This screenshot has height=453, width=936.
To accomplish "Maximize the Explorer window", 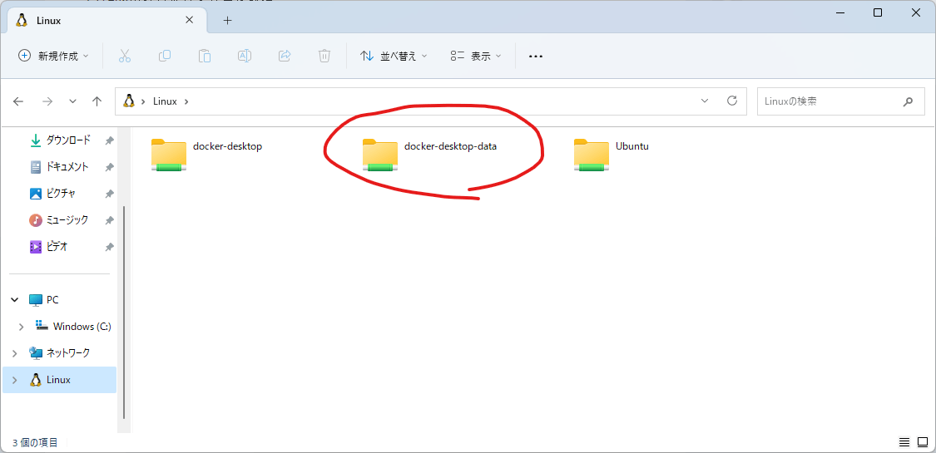I will click(878, 12).
